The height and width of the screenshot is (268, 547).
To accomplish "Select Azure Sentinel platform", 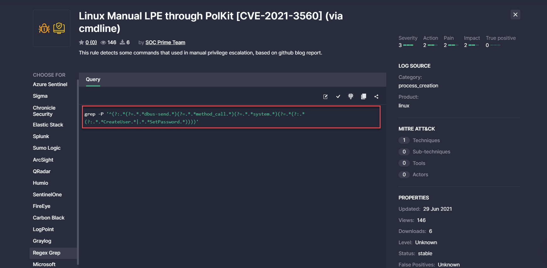I will tap(50, 85).
